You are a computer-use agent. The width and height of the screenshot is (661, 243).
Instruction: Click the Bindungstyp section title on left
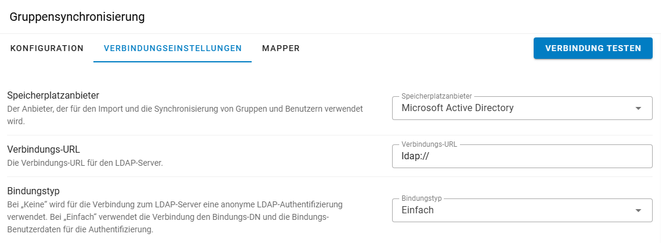pyautogui.click(x=34, y=191)
